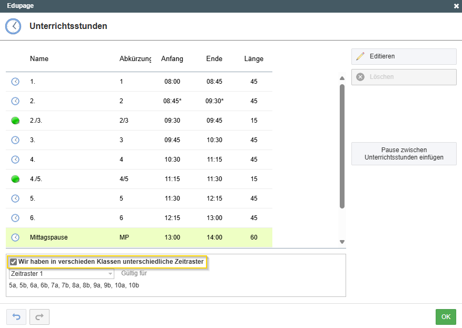The width and height of the screenshot is (462, 328).
Task: Confirm with the green OK button
Action: click(x=446, y=317)
